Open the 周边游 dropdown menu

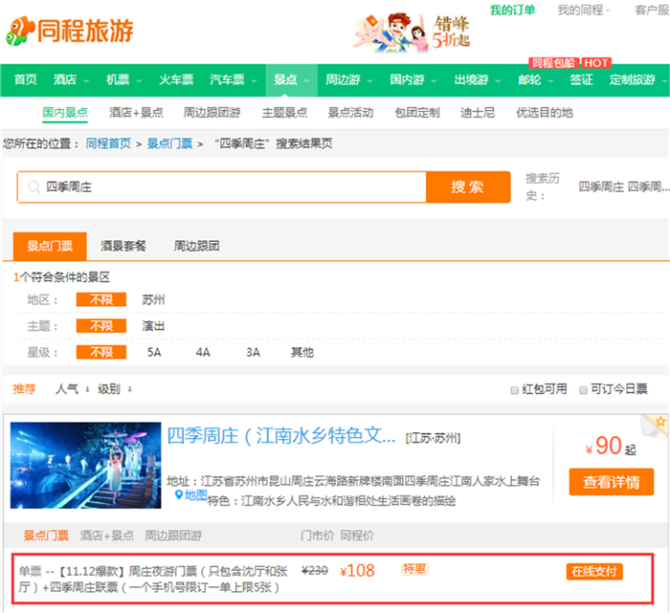[347, 79]
